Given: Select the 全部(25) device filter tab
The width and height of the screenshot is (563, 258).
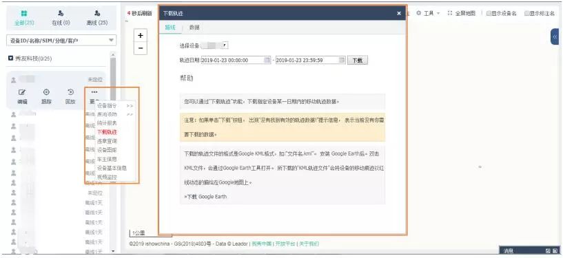Looking at the screenshot, I should (24, 18).
